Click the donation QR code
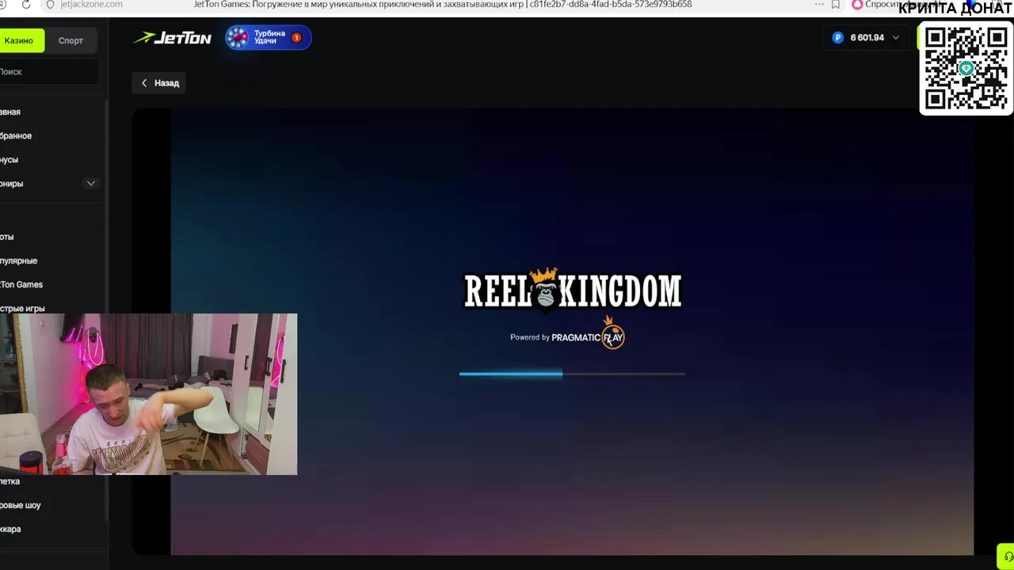The image size is (1014, 570). pos(966,69)
